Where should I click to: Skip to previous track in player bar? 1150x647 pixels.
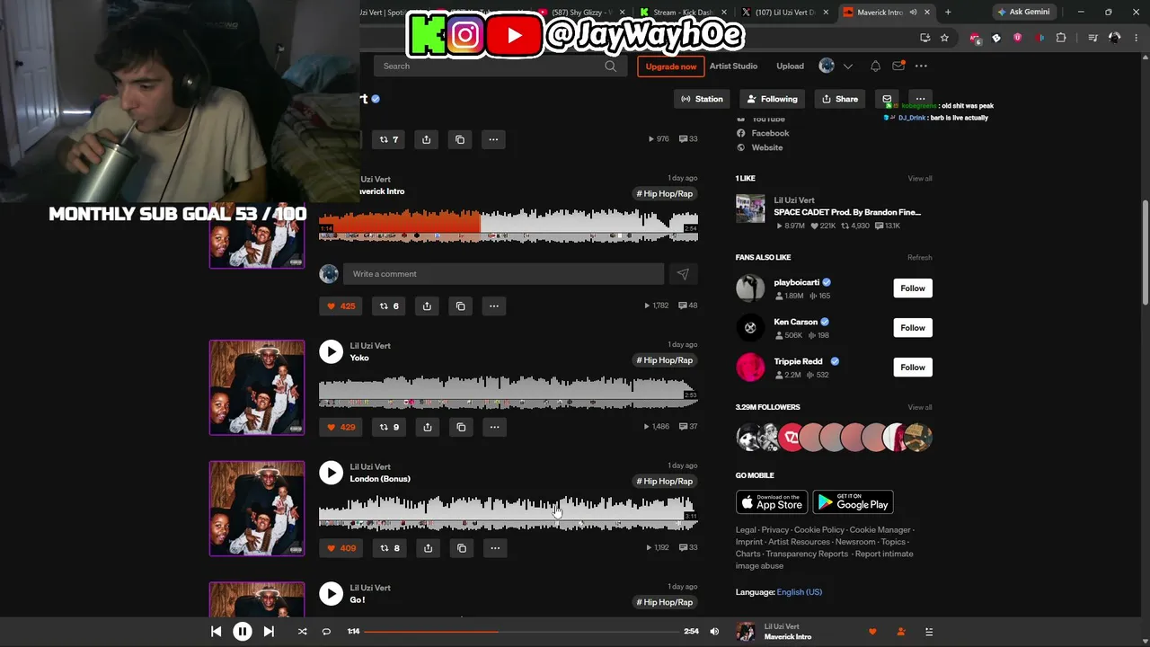click(x=216, y=632)
